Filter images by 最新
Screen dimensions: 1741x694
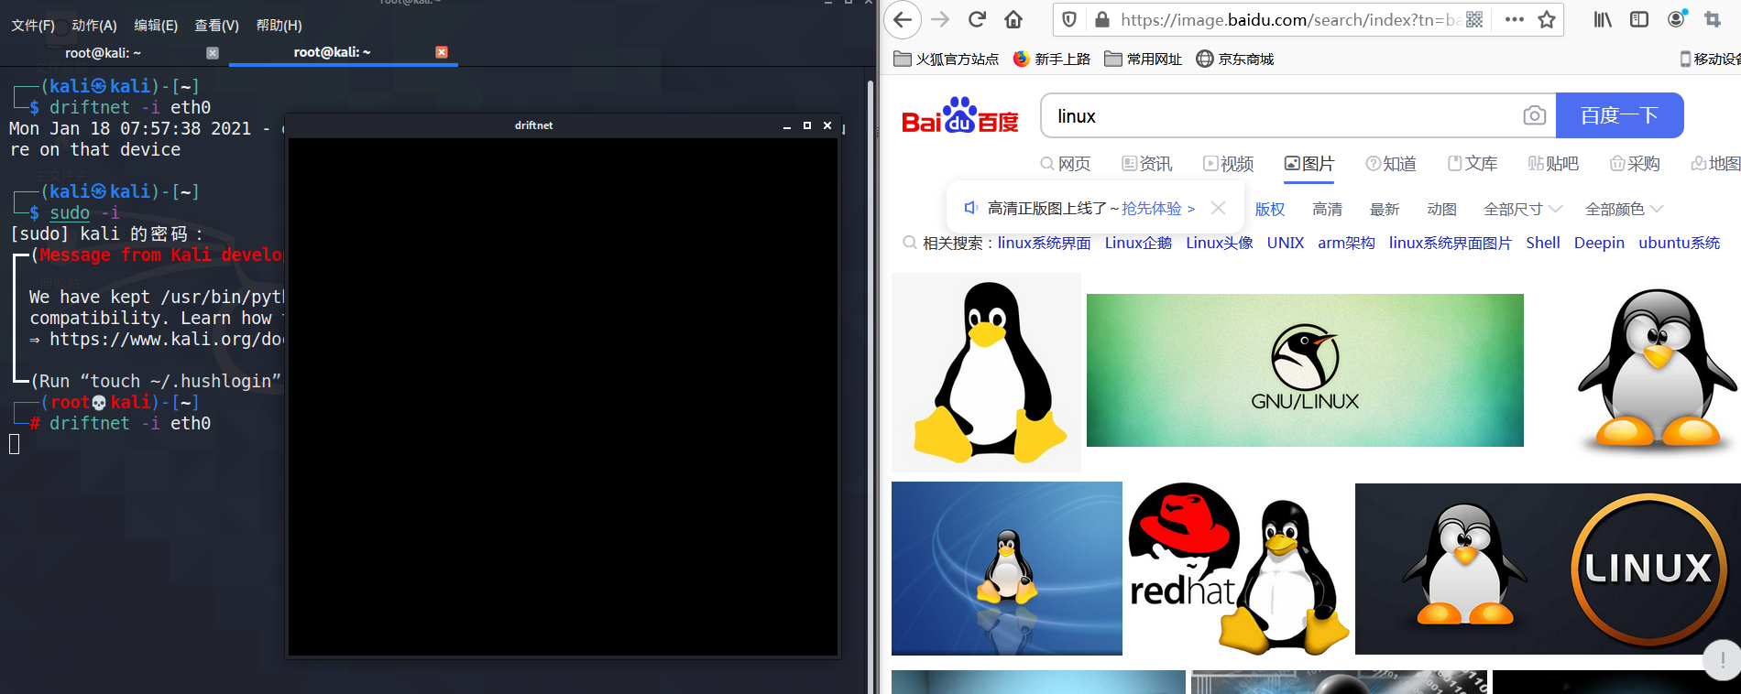click(1385, 210)
